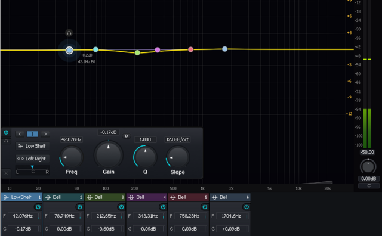
Task: Click band 4 frequency field 343.31Hz
Action: click(149, 216)
